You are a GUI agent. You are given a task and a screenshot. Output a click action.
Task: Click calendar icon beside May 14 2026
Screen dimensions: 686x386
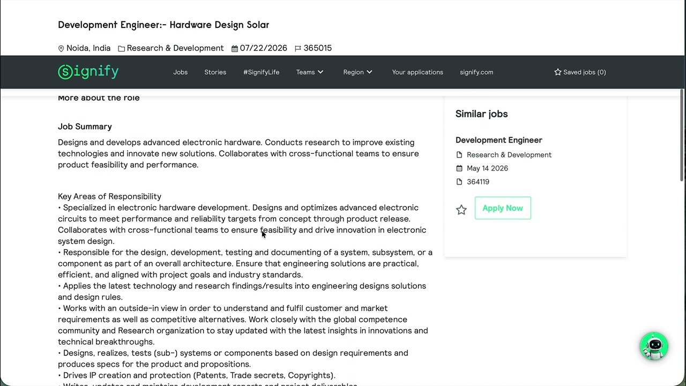point(459,168)
